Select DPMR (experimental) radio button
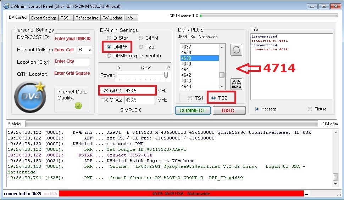Viewport: 344px width, 200px height. point(109,56)
